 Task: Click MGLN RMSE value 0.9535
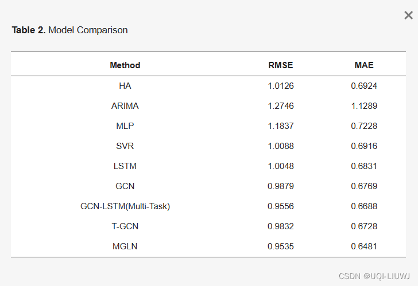click(x=281, y=246)
